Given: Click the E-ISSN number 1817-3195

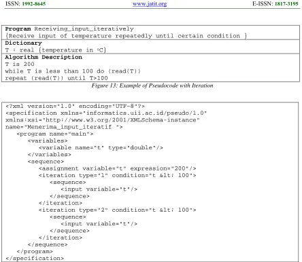Looking at the screenshot, I should point(286,4).
